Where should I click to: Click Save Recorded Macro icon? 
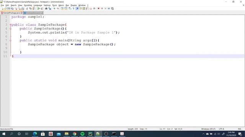[112, 8]
